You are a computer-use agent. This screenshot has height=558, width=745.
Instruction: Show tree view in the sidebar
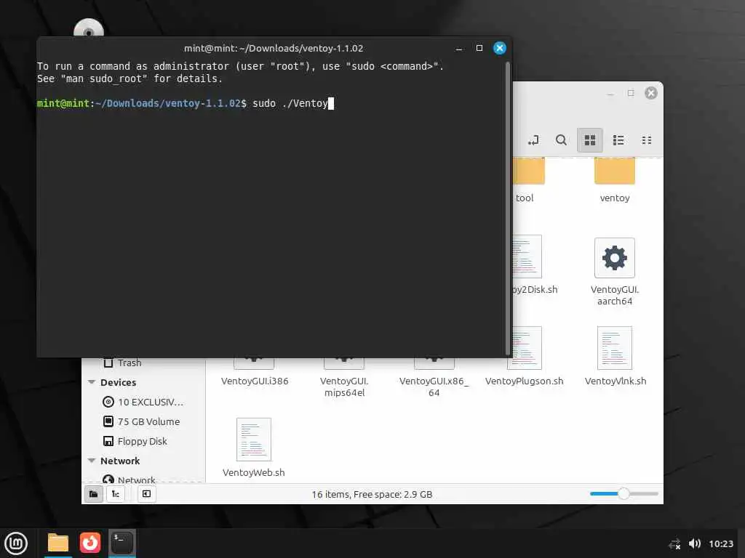116,494
